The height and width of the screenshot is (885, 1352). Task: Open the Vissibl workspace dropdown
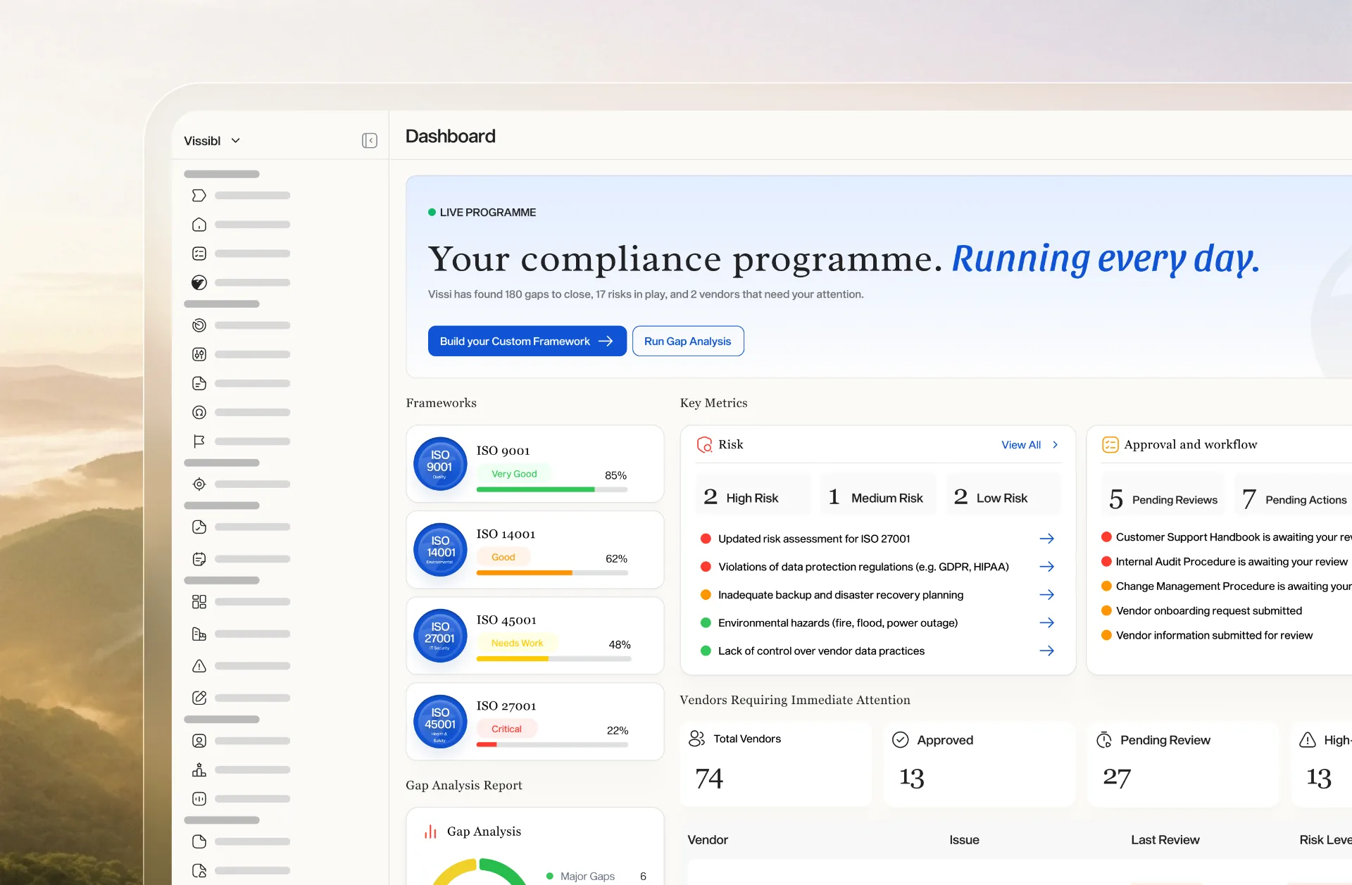point(212,141)
